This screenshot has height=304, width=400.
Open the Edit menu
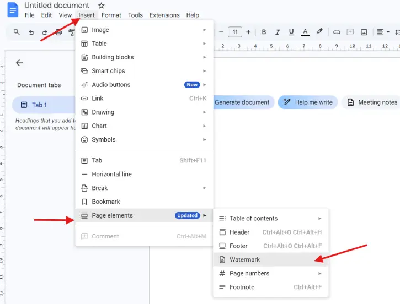[x=46, y=15]
